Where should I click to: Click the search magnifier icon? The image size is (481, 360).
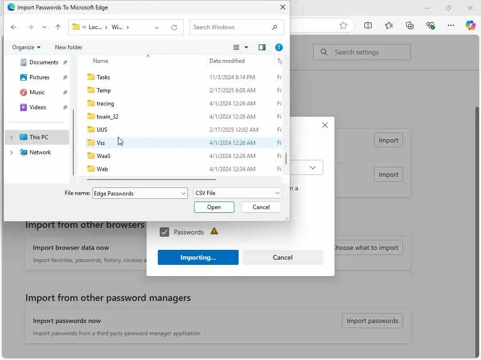coord(274,27)
